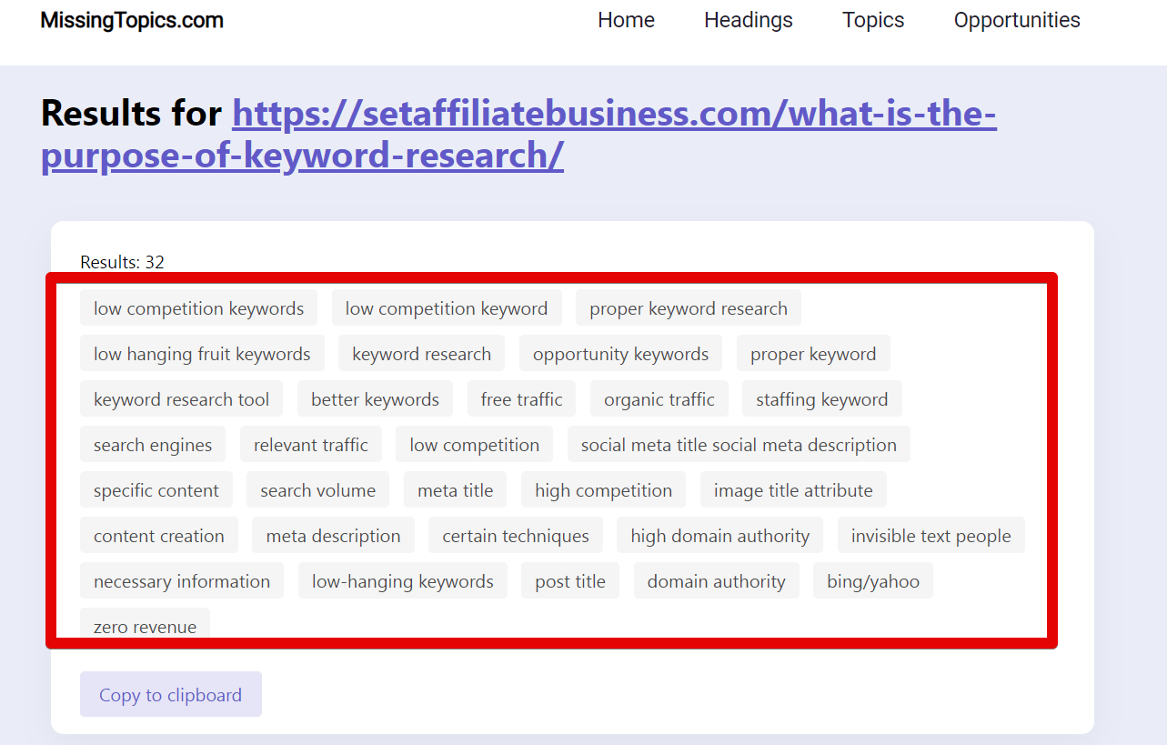Select the 'organic traffic' tag
Image resolution: width=1167 pixels, height=745 pixels.
(659, 399)
